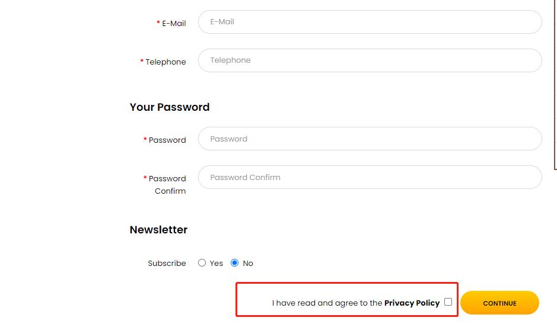Open the Privacy Policy link

point(412,303)
